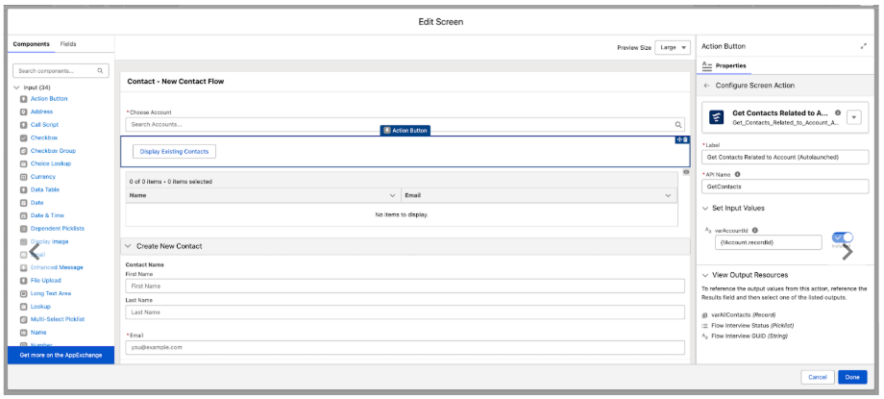Screen dimensions: 884x399
Task: Toggle the varAccountId include switch
Action: click(843, 237)
